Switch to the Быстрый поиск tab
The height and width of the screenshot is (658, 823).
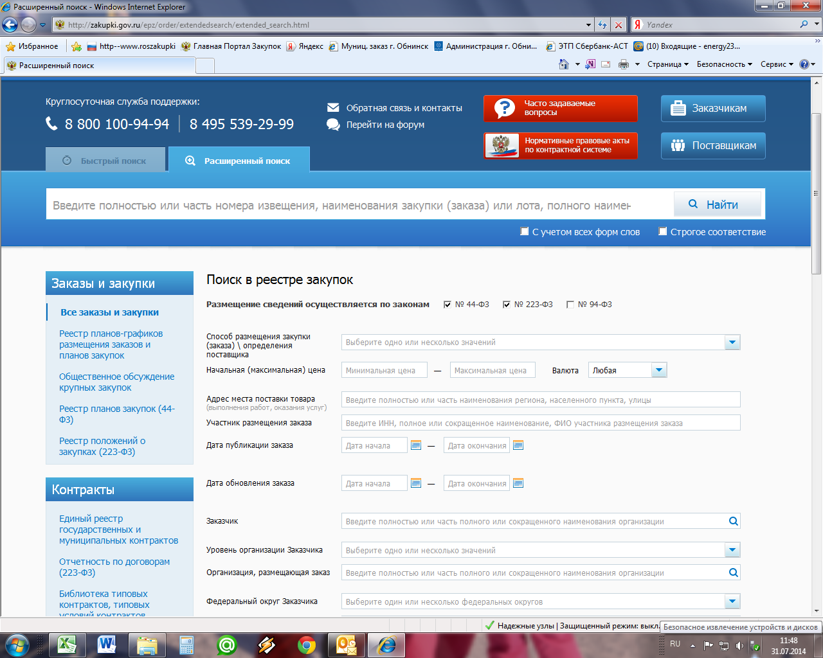tap(106, 161)
